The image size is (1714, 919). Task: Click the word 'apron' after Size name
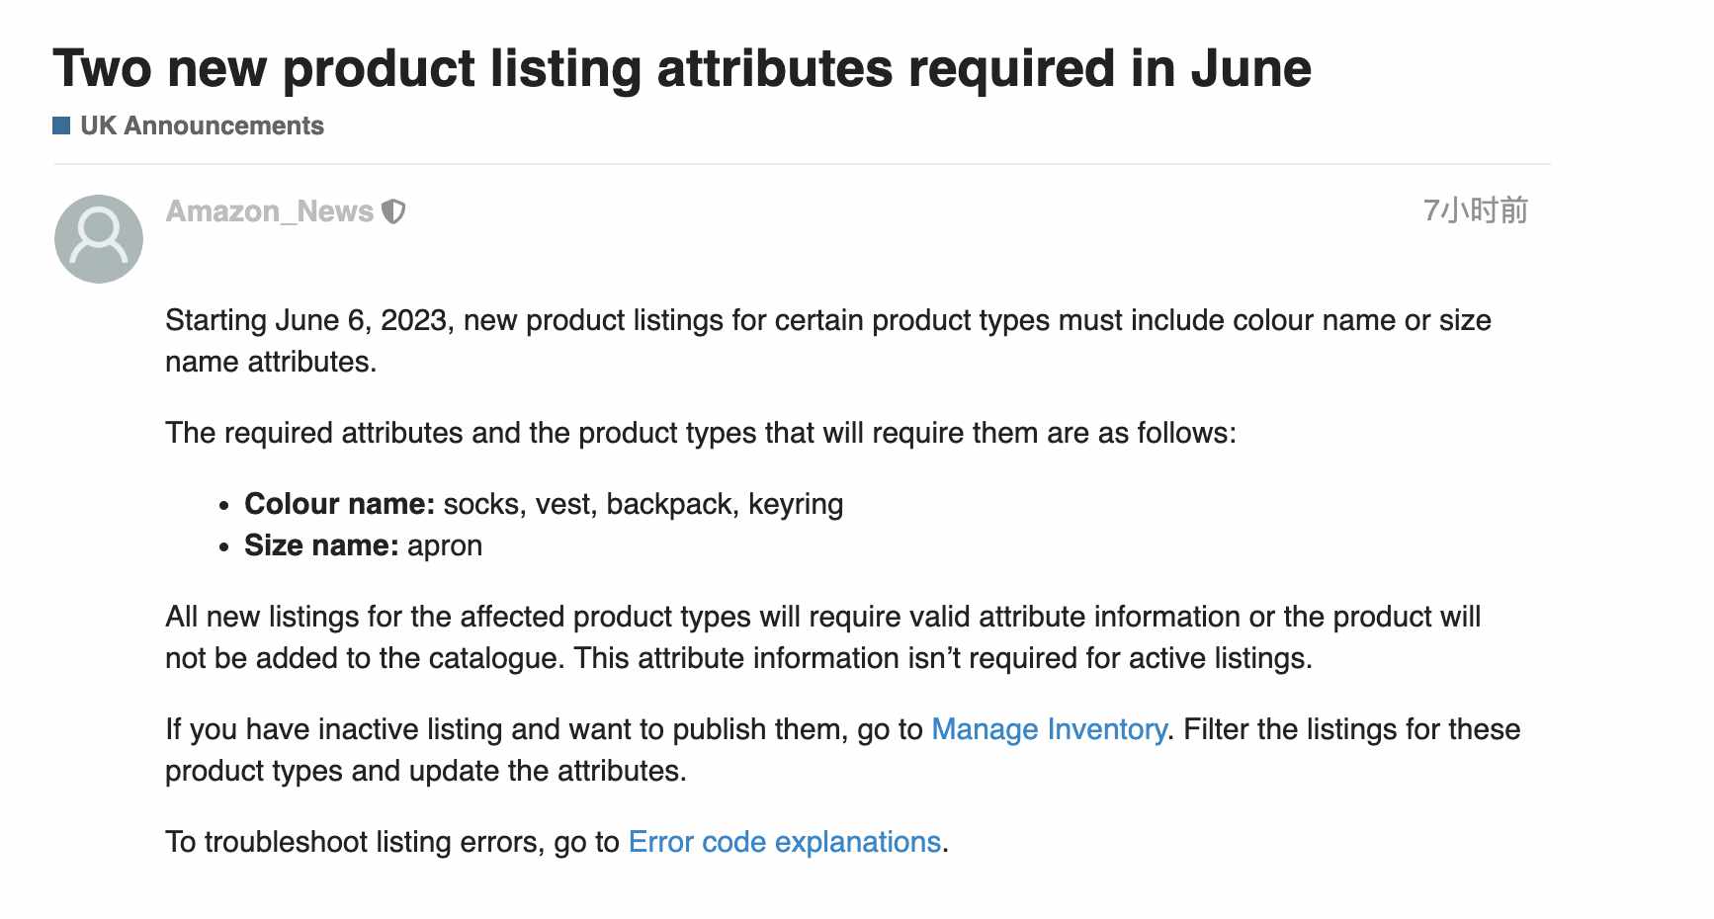[x=445, y=546]
